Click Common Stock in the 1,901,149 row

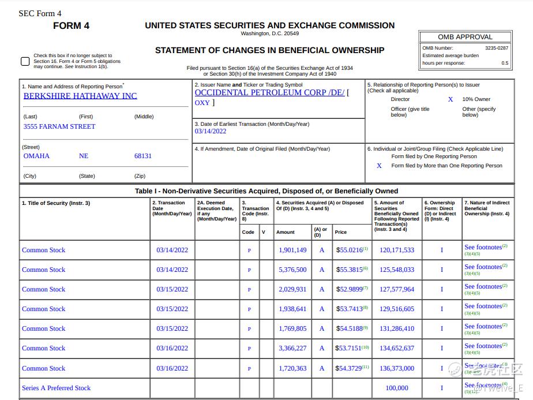tap(43, 250)
